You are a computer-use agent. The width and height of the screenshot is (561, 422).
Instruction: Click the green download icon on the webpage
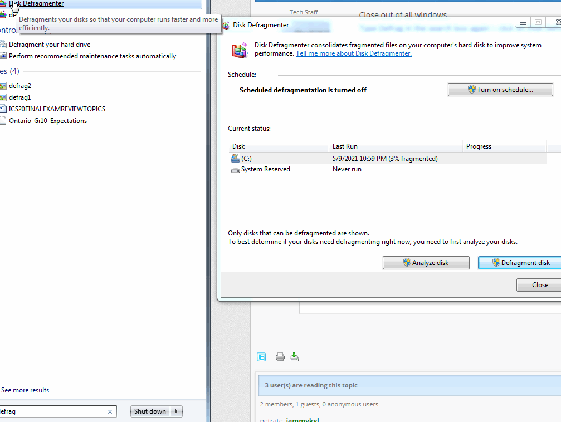(x=294, y=356)
